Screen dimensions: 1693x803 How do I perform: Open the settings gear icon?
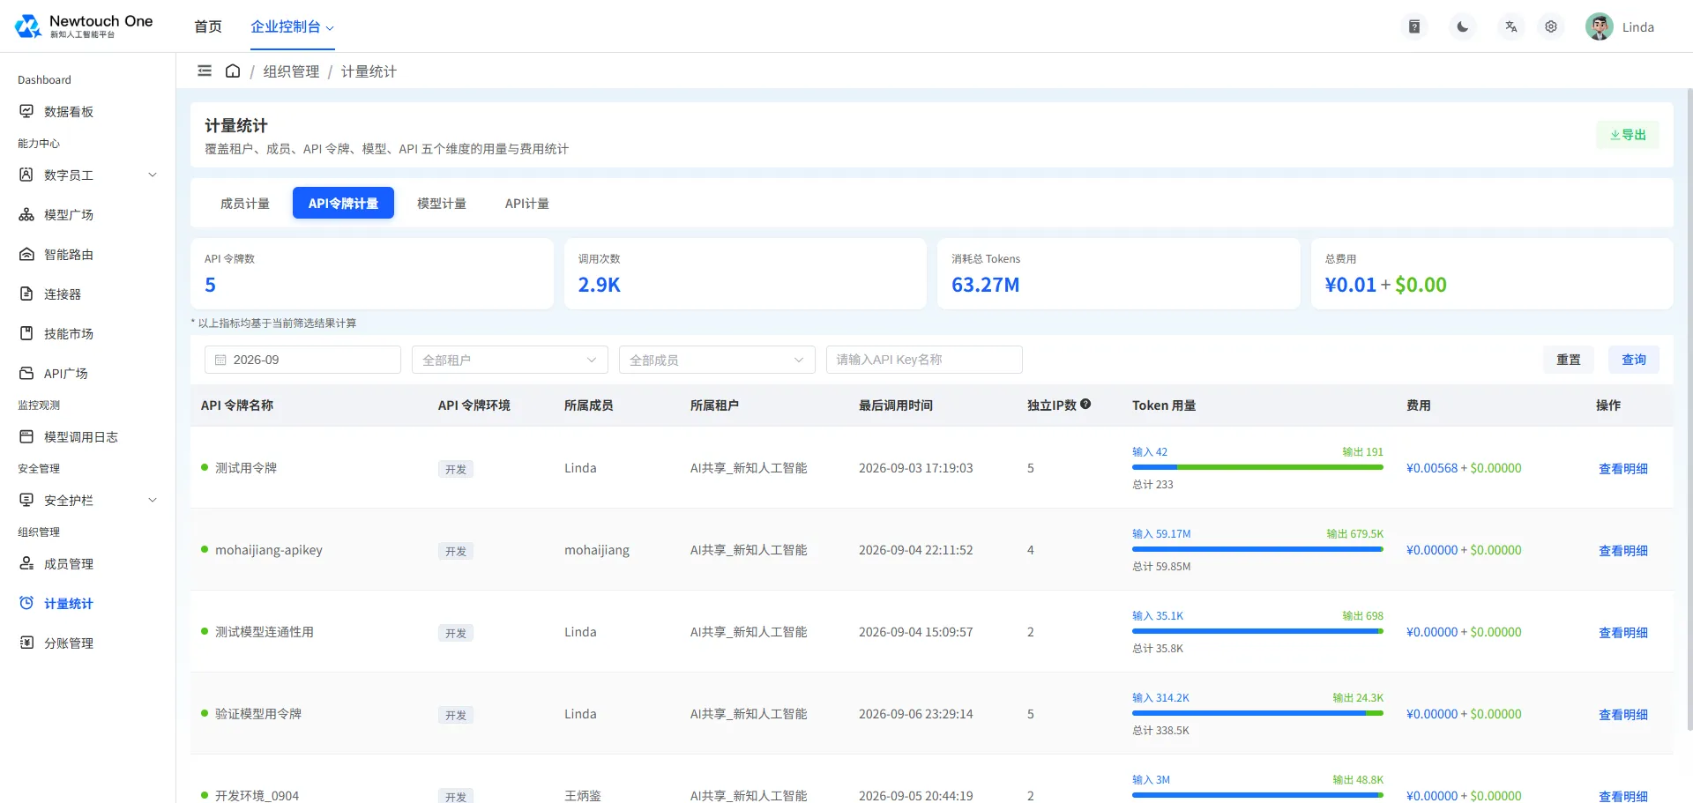click(1551, 26)
